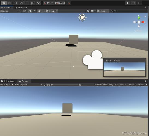Toggle Maximize On Play

tap(104, 85)
